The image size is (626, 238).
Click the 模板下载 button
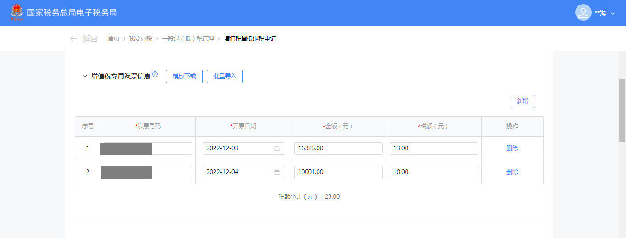pos(184,76)
